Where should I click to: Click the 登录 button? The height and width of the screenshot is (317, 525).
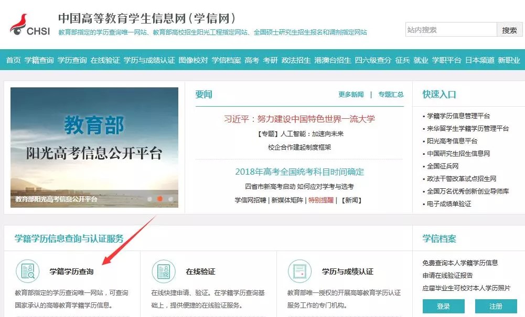(443, 306)
